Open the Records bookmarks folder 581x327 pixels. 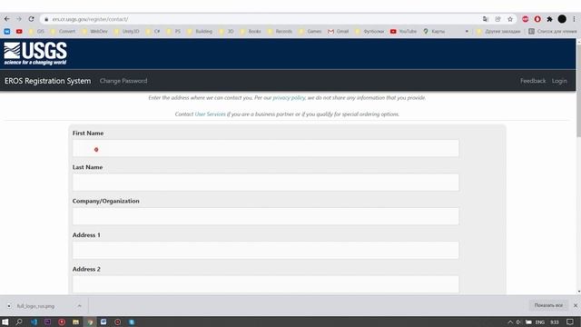click(280, 32)
